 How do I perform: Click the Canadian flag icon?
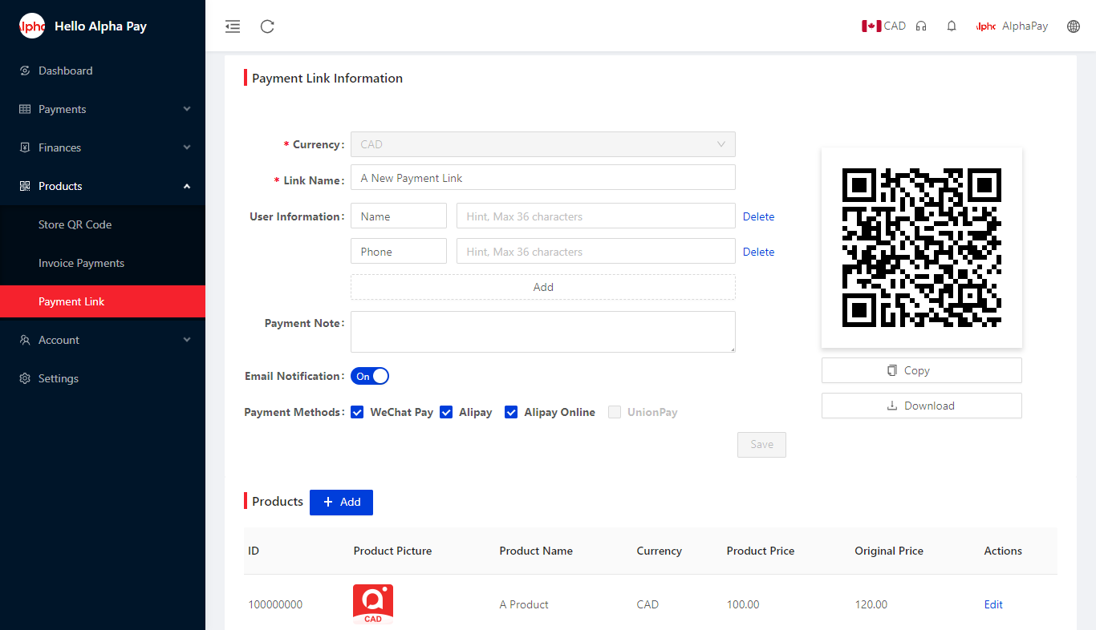point(871,26)
